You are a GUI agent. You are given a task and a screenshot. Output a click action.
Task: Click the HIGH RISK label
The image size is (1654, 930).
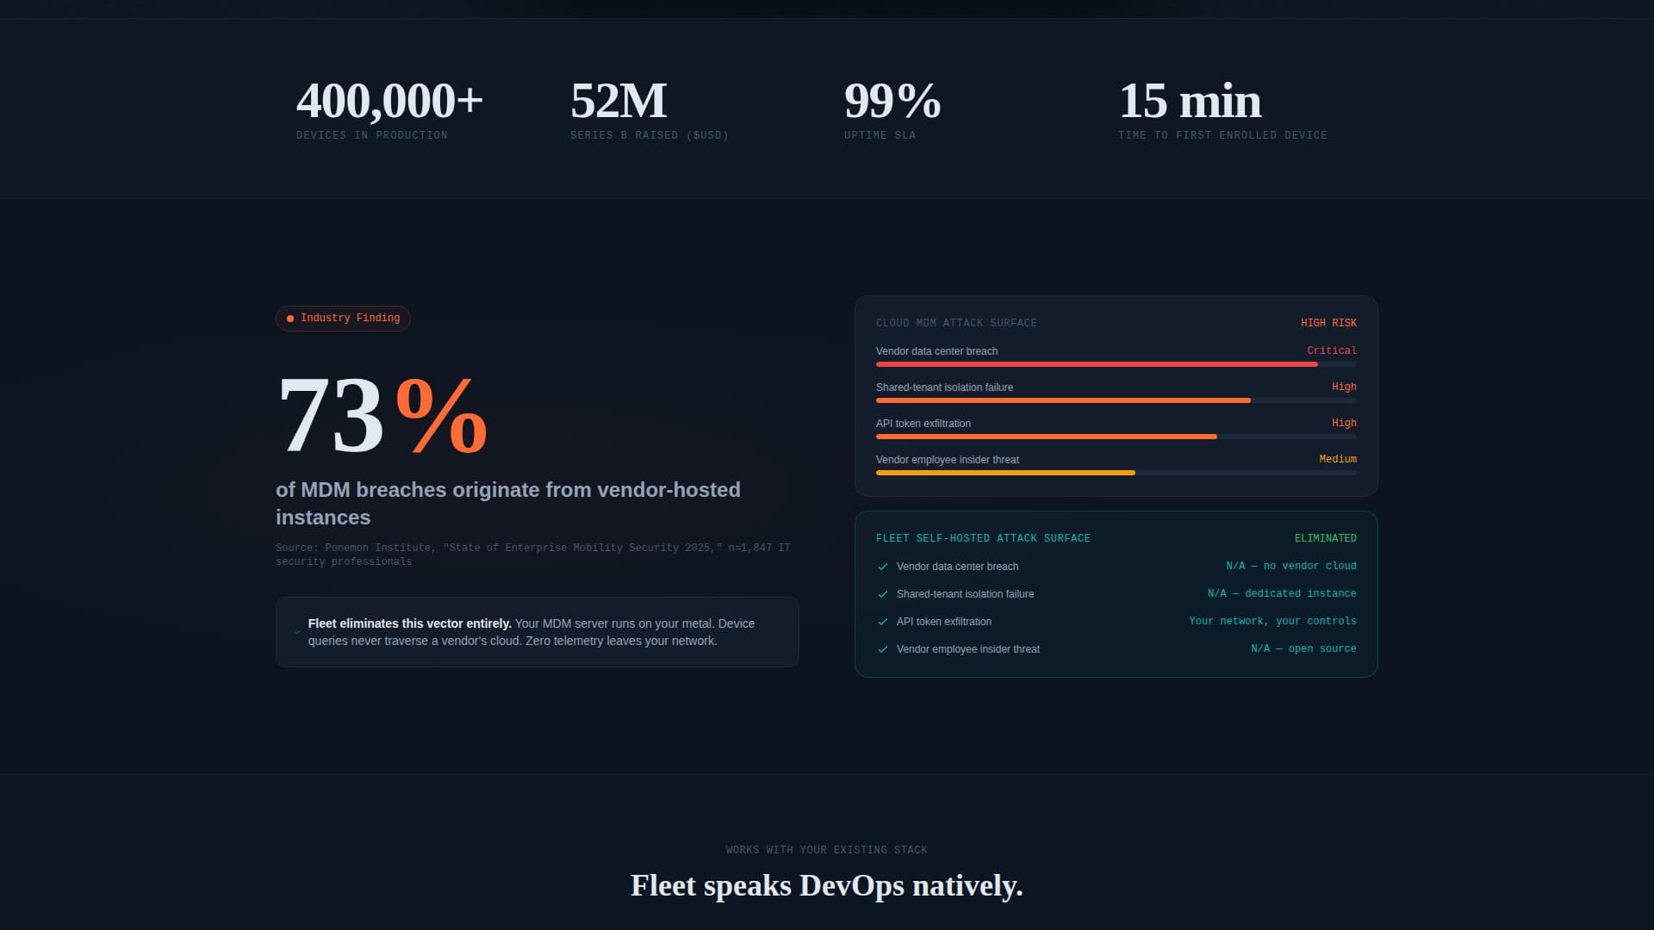[1328, 323]
